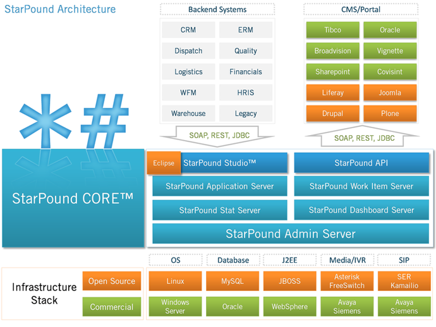This screenshot has width=436, height=327.
Task: Click the Asterisk FreeSwitch box
Action: click(x=347, y=281)
